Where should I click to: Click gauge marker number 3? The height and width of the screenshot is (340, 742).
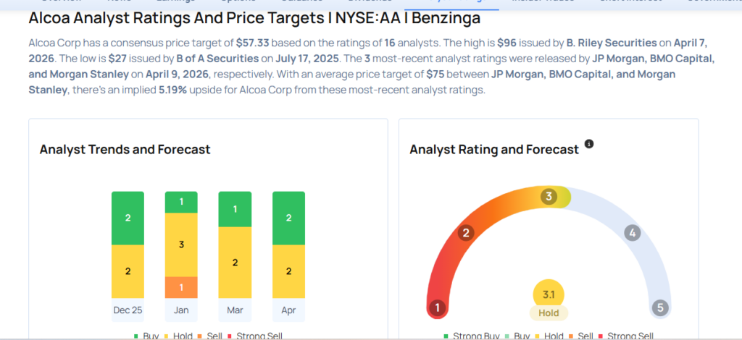click(549, 196)
